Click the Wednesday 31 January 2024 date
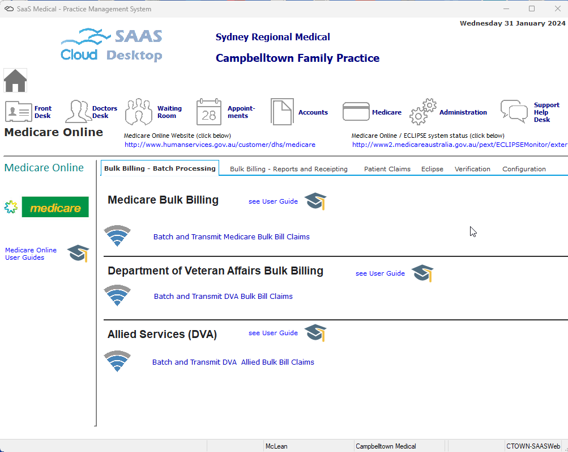 click(513, 23)
